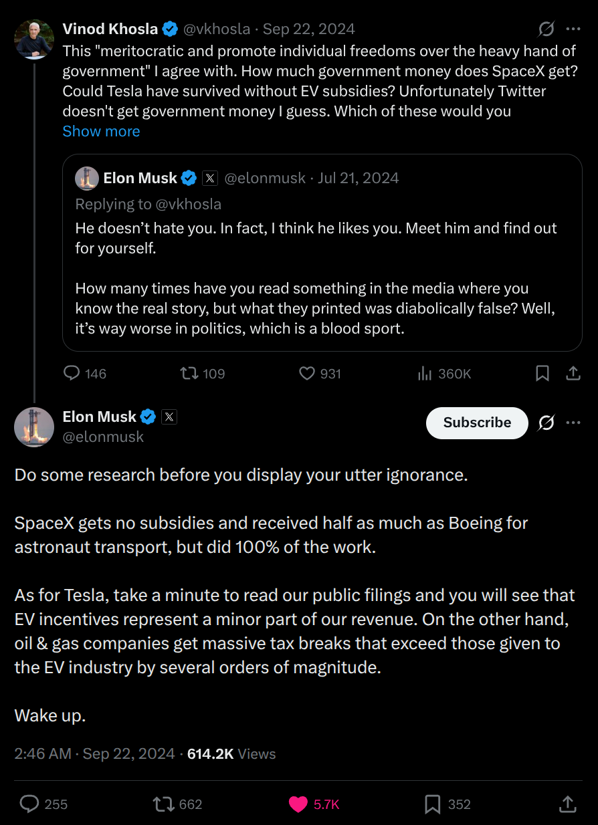Unlike Elon Musk's post with 5.7K likes
Screen dimensions: 598x825
click(x=314, y=804)
